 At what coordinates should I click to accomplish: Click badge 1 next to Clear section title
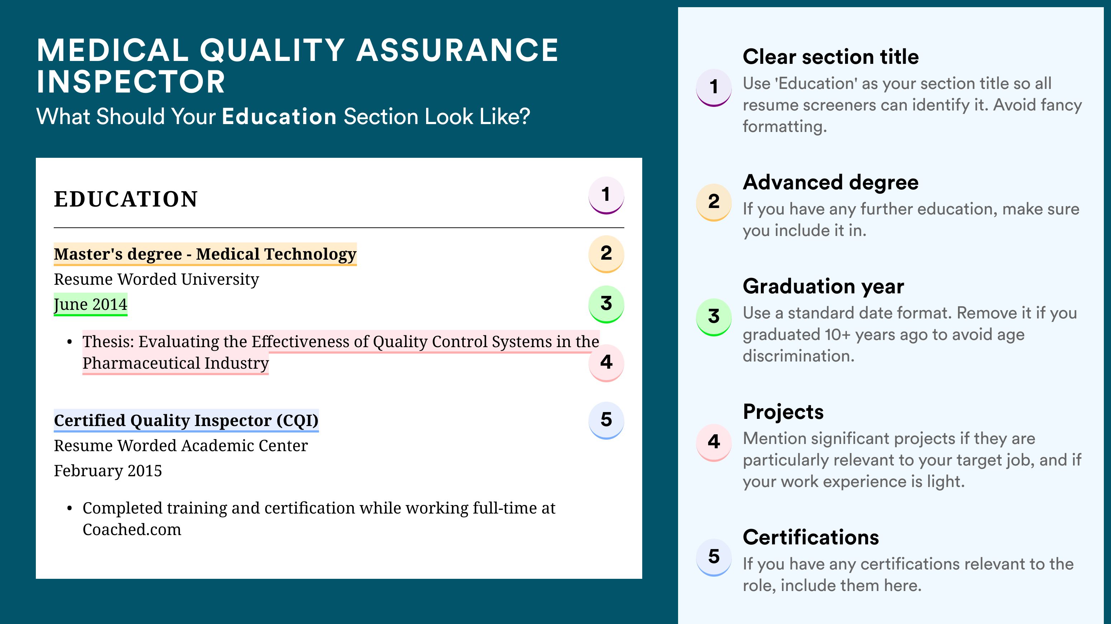coord(713,88)
